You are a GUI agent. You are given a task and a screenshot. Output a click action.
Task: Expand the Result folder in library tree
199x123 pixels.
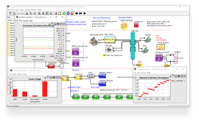tap(12, 28)
